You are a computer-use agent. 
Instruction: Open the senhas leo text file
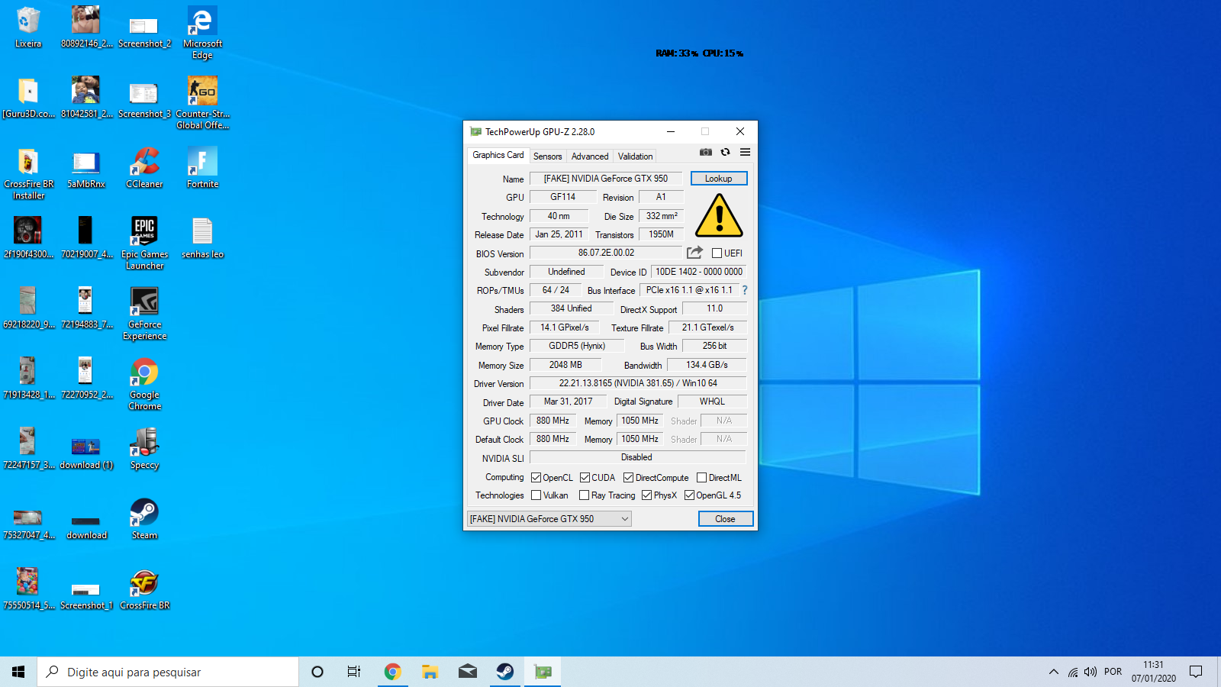tap(202, 238)
